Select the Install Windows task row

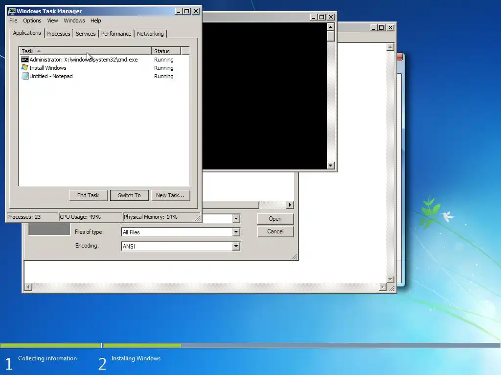[x=104, y=68]
